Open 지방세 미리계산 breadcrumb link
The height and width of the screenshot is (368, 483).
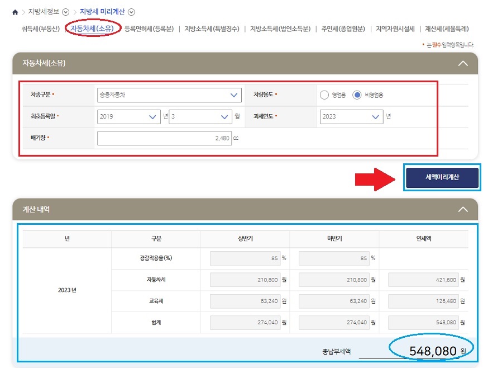[102, 12]
